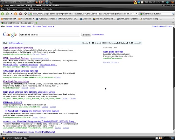The height and width of the screenshot is (140, 175).
Task: Click into the URL address field
Action: 83,14
